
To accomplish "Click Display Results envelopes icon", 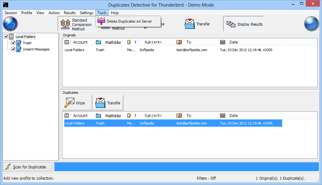I will pyautogui.click(x=231, y=24).
